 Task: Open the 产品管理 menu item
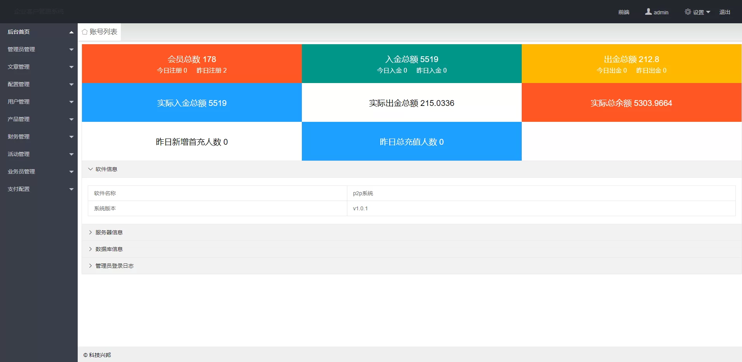click(x=19, y=119)
